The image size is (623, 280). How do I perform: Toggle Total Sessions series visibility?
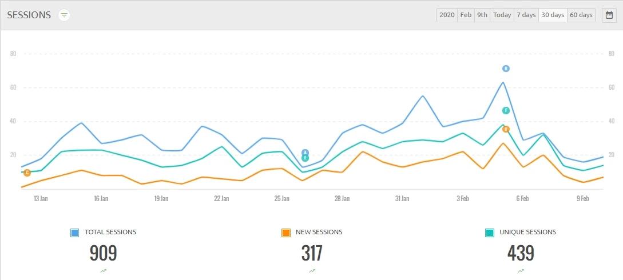point(75,233)
